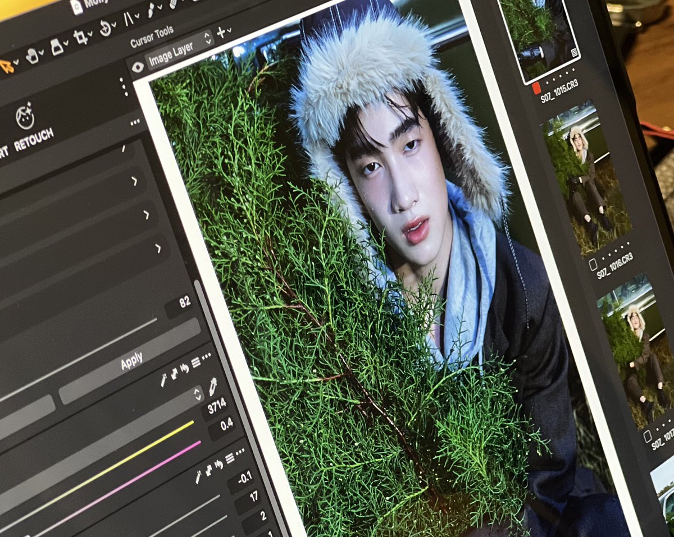Expand the second collapsed tool chevron

[x=147, y=214]
